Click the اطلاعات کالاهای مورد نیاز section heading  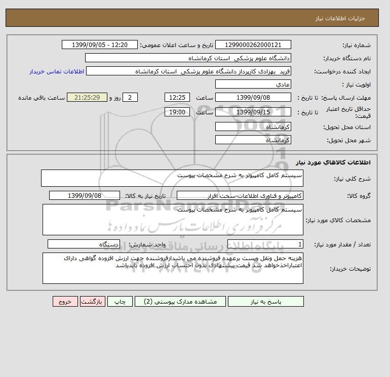(333, 162)
